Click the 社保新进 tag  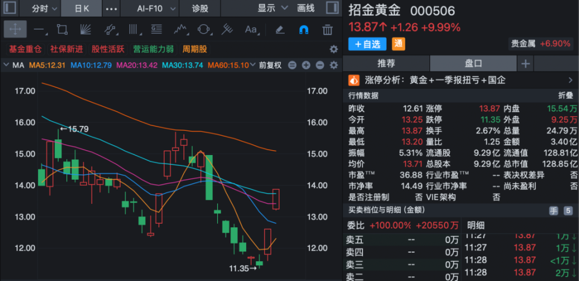(x=66, y=49)
